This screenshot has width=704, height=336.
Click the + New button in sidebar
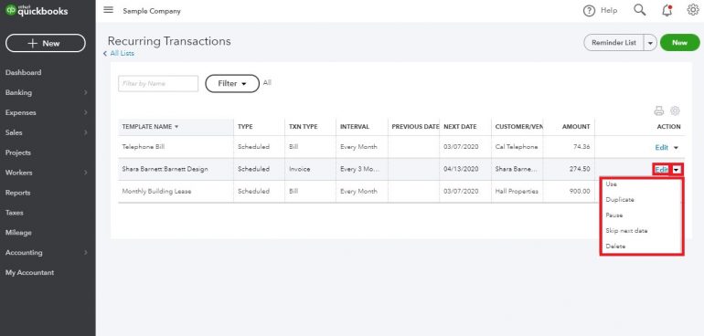pos(46,43)
